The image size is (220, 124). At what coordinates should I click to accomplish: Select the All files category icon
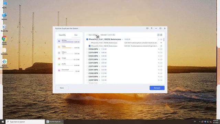[59, 41]
